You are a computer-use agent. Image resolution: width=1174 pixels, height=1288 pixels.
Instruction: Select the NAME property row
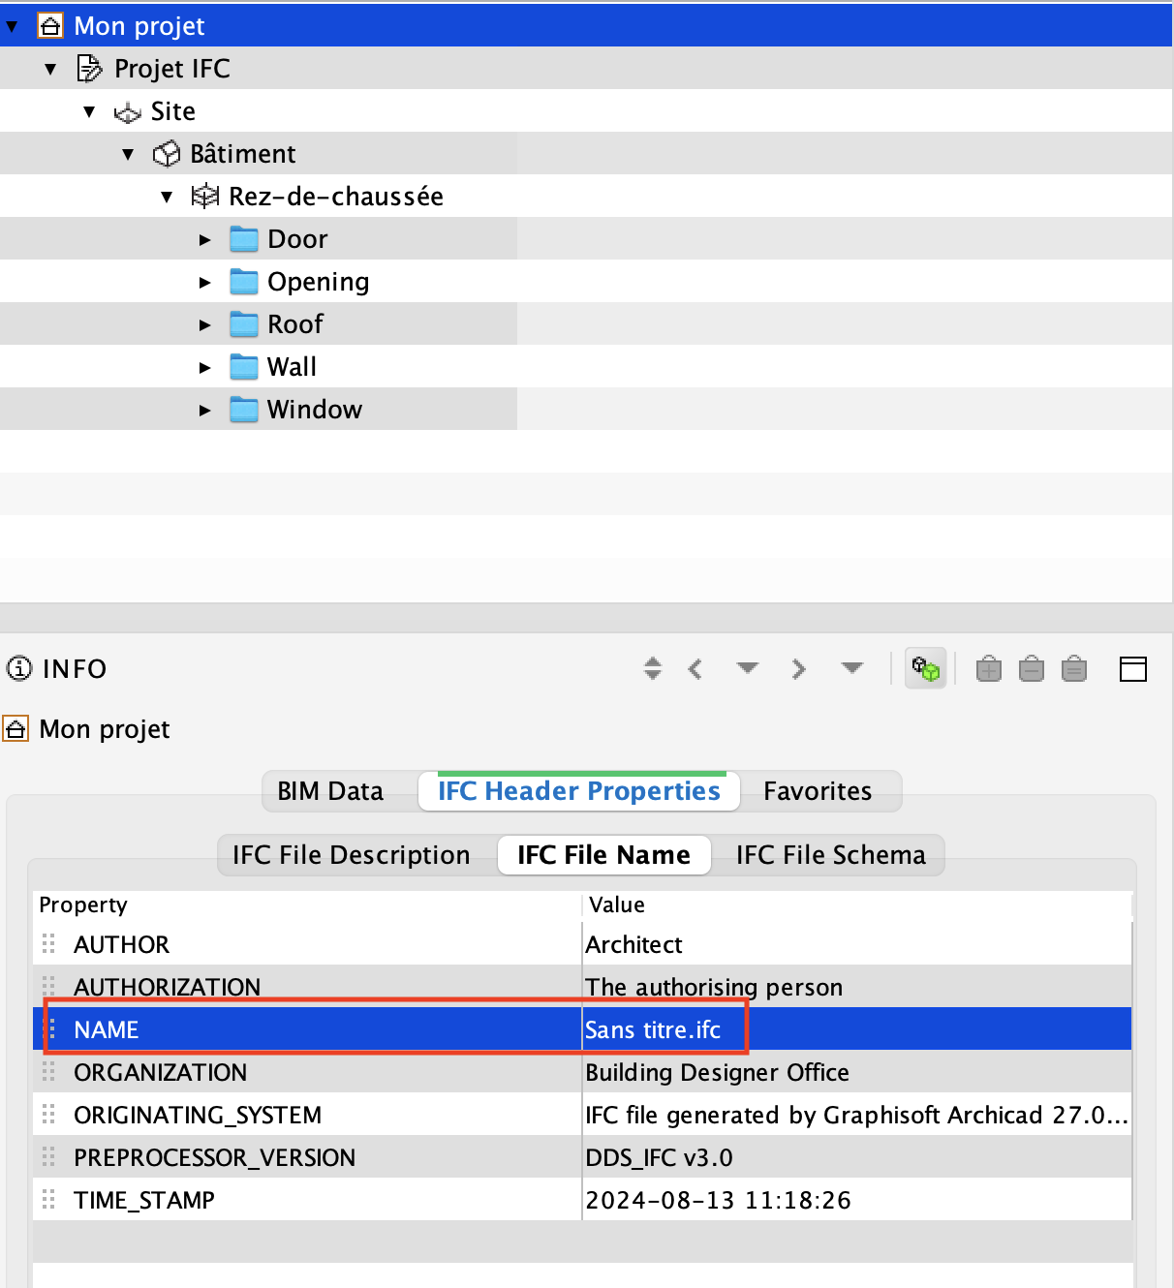pyautogui.click(x=582, y=1029)
